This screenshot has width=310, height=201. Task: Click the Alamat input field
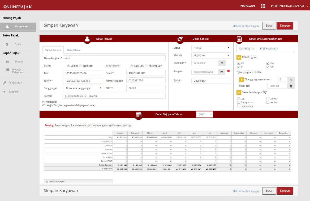[114, 96]
